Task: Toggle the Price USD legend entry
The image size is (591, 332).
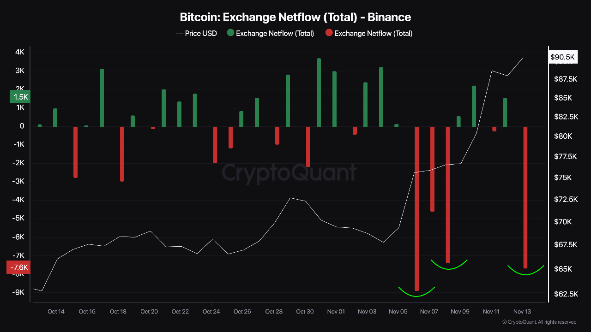Action: 196,33
